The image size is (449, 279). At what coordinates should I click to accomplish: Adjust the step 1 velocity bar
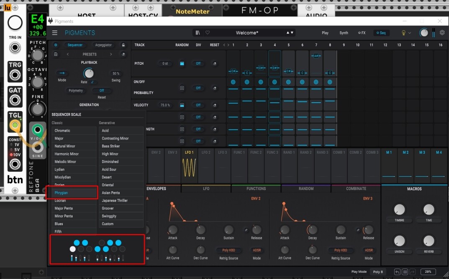click(233, 103)
